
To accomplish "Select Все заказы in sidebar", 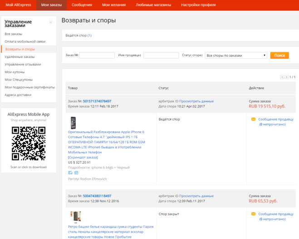I will 13,34.
